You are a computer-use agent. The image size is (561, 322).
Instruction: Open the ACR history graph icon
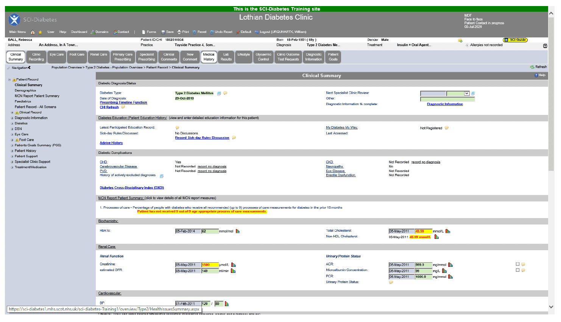[450, 265]
